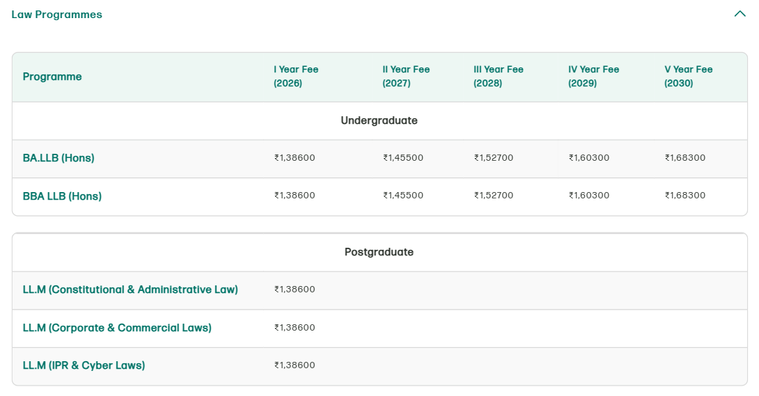The width and height of the screenshot is (759, 396).
Task: Open LL.M (Corporate & Commercial Laws) link
Action: click(117, 328)
